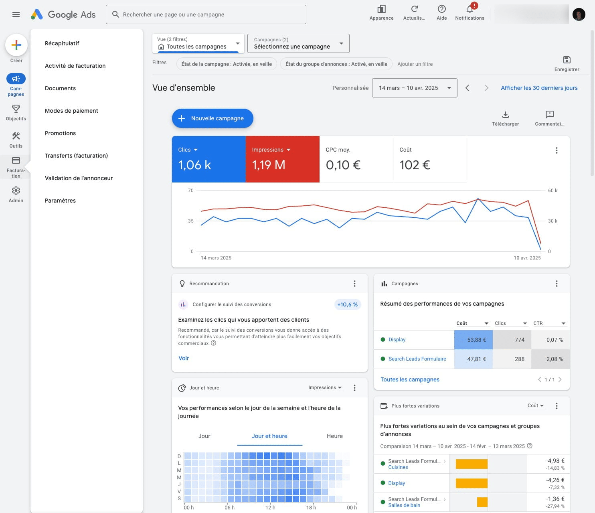Screen dimensions: 595x513
Task: Open Transferts (facturation)
Action: point(76,156)
